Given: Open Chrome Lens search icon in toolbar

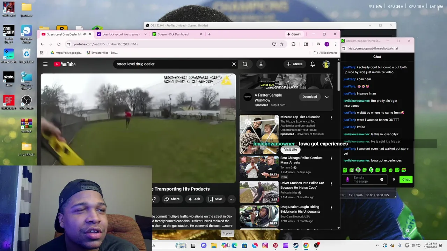Looking at the screenshot, I should coord(306,44).
